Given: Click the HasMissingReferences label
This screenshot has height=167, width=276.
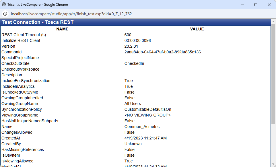Looking at the screenshot, I should pos(23,149).
